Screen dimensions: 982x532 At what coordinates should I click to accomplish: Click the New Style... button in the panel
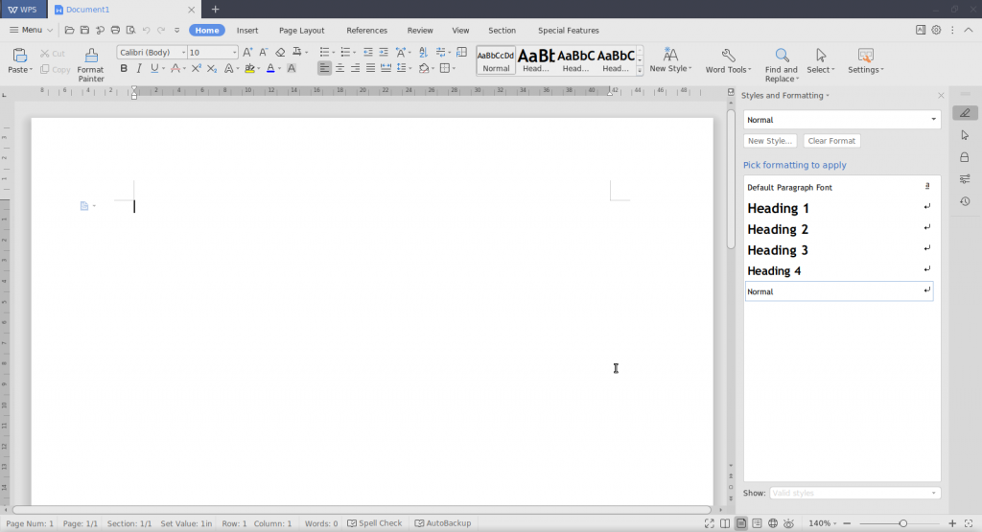point(770,141)
